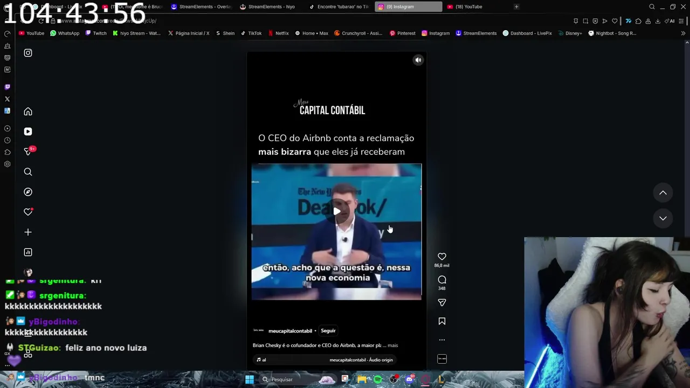Click the Instagram logo in sidebar

pos(28,53)
